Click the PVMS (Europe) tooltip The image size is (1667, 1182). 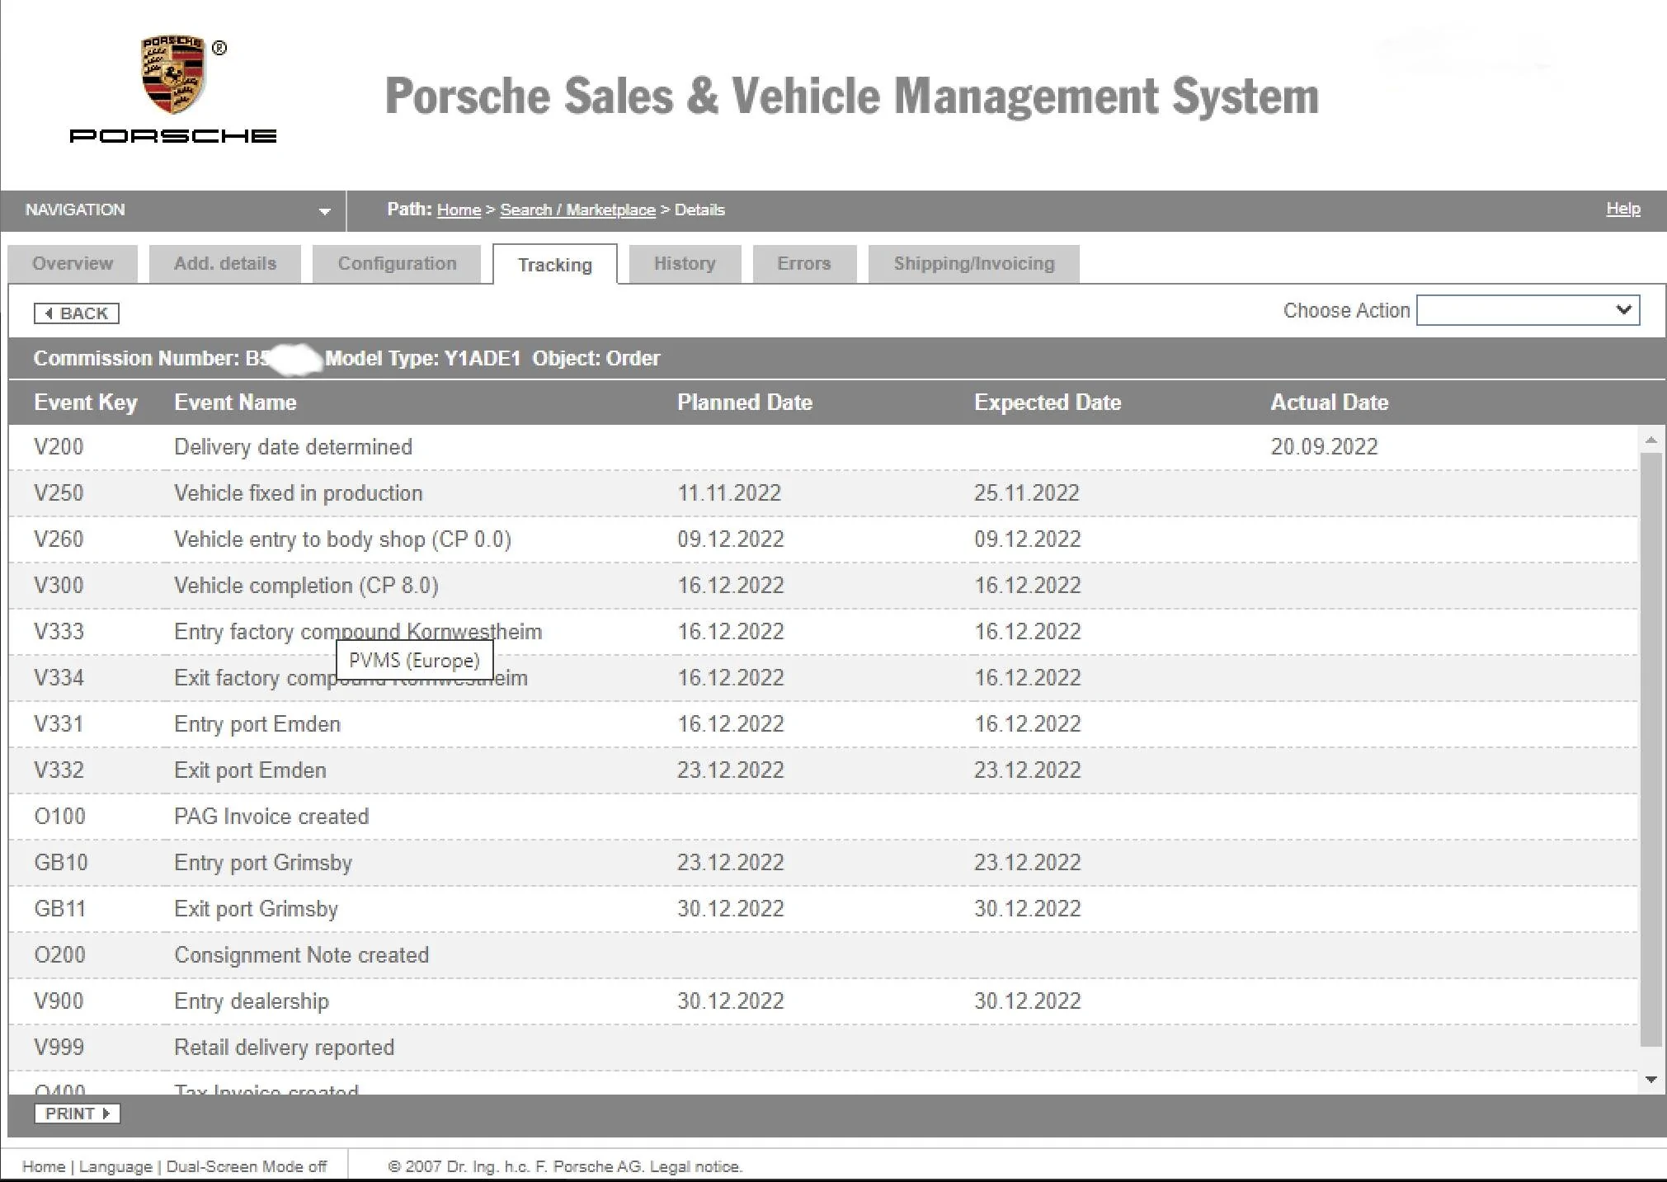414,661
